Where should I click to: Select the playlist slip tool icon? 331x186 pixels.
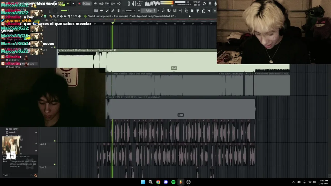pos(65,16)
